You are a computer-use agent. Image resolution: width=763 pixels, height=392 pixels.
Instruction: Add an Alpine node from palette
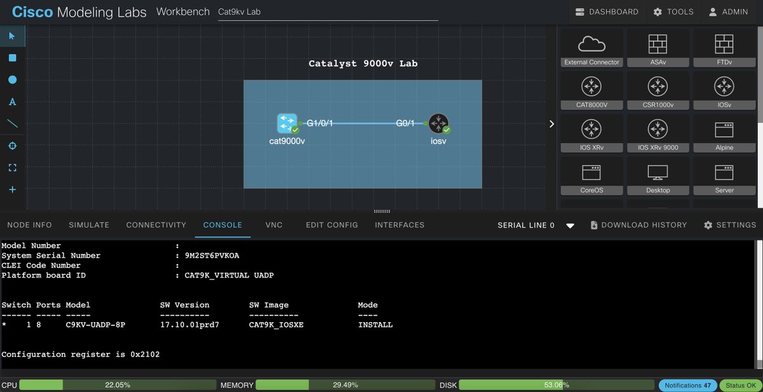point(724,133)
